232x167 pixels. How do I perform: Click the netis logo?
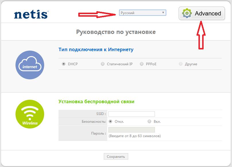coord(31,14)
